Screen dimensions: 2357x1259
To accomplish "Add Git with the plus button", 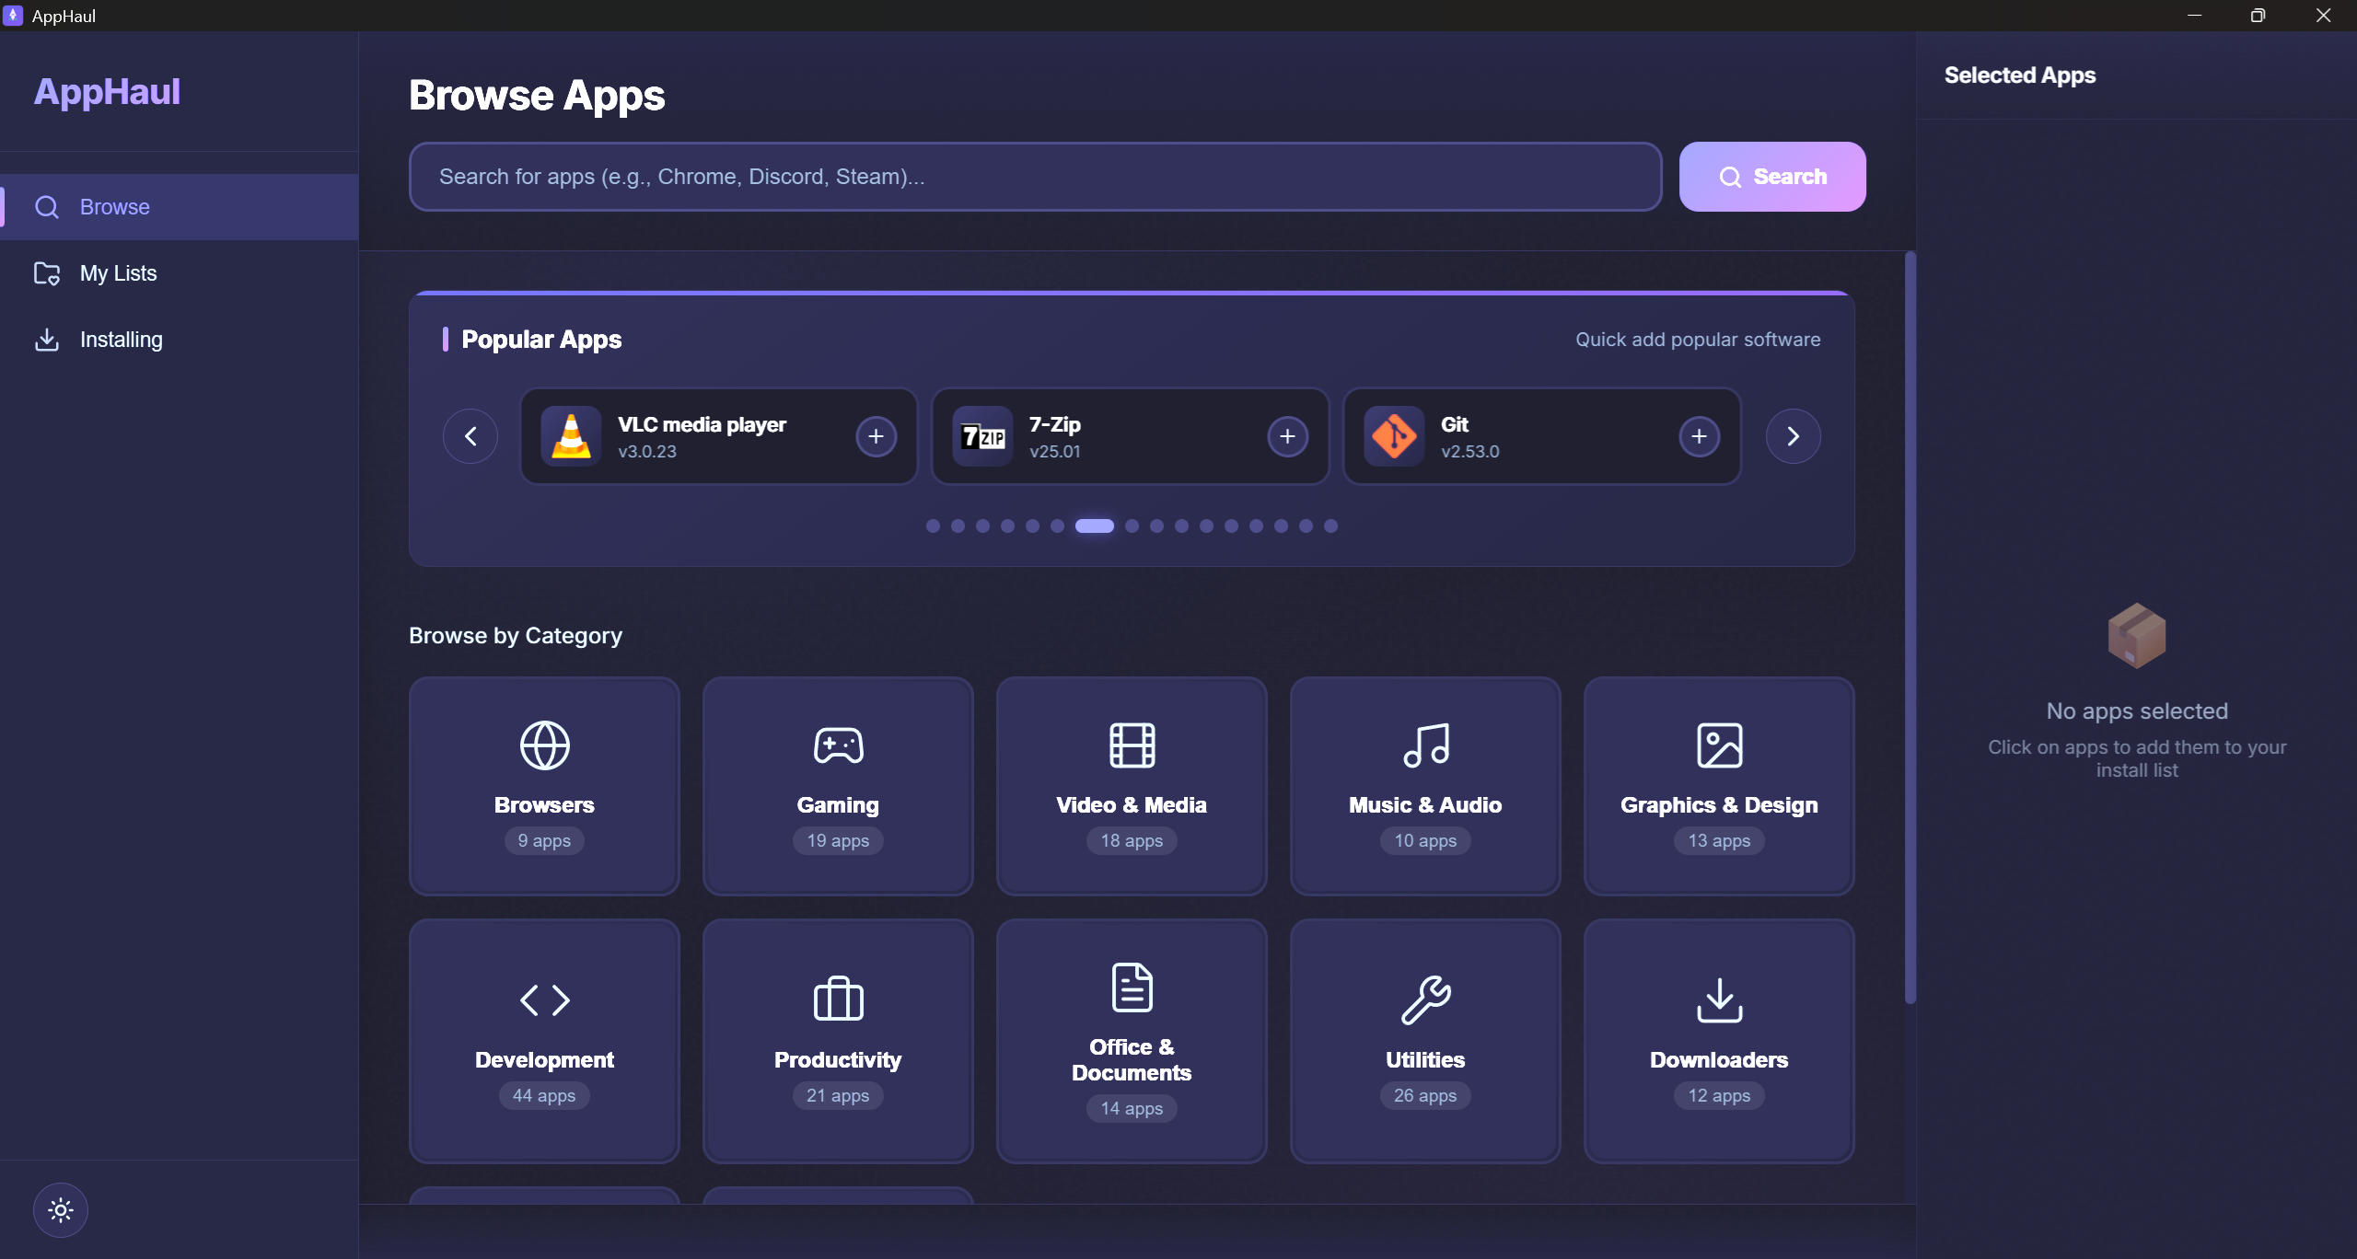I will 1699,436.
